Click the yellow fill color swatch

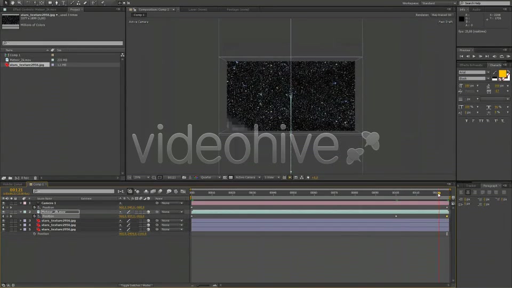coord(502,73)
